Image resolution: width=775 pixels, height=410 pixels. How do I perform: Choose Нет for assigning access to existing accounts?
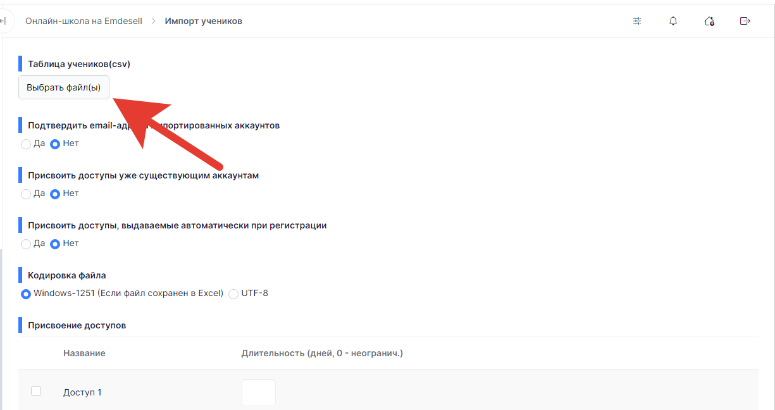tap(55, 194)
